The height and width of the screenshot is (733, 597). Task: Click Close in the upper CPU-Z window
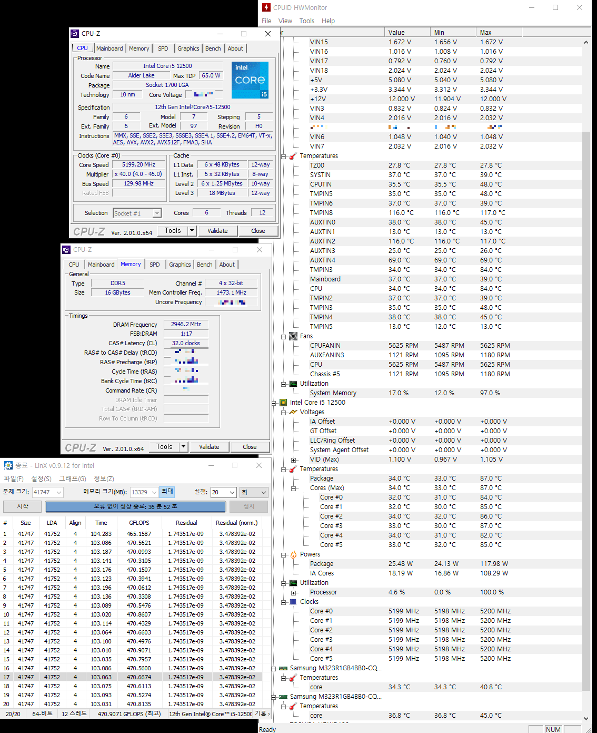pos(258,231)
